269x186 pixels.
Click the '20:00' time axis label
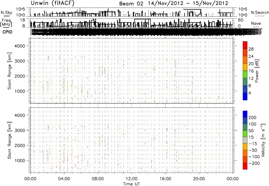(x=199, y=179)
